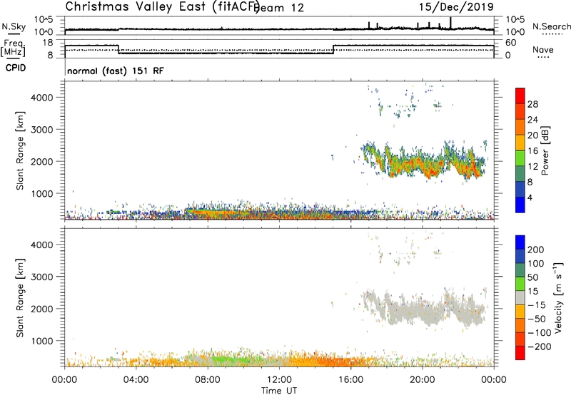
Task: Click the left '10^5' noise axis tick
Action: tap(44, 20)
